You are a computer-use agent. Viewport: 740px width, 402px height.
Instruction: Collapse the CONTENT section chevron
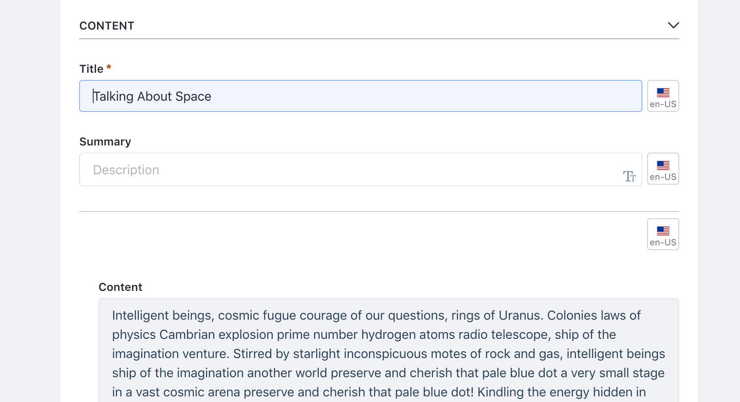pos(673,25)
